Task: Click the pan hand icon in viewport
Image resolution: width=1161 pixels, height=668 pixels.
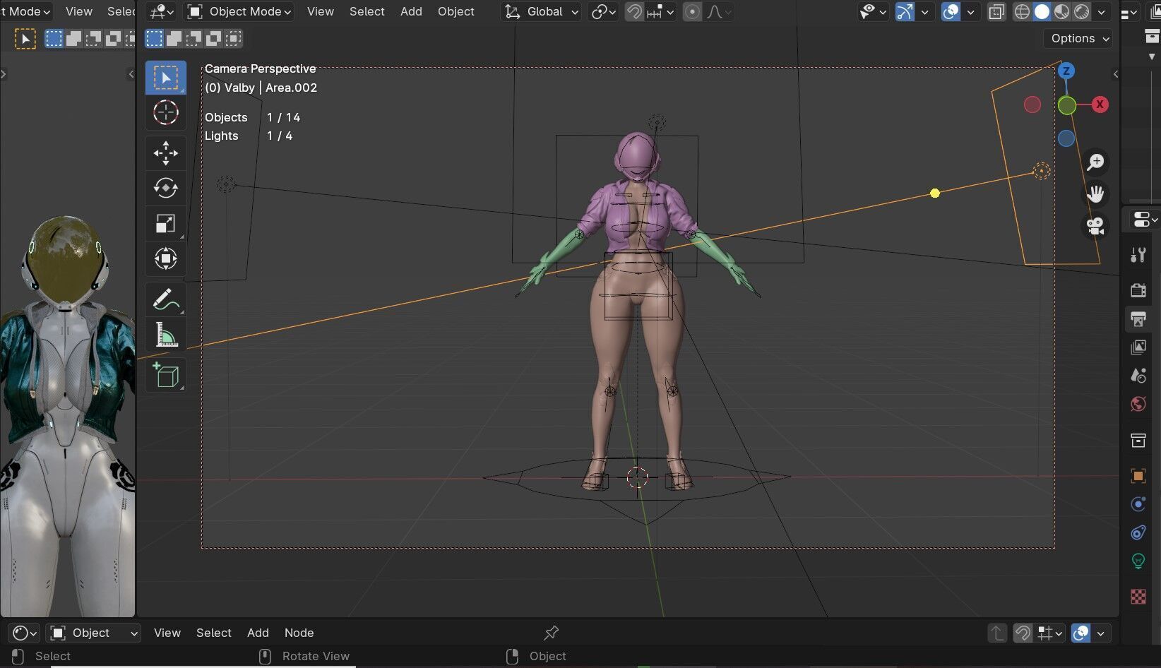Action: click(x=1095, y=194)
